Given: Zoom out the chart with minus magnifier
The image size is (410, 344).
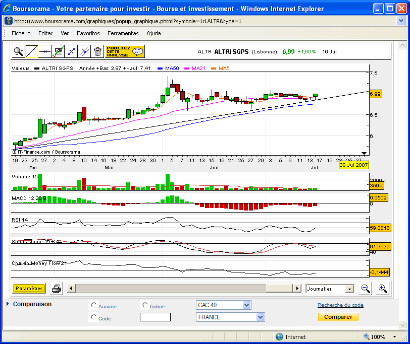Looking at the screenshot, I should [x=366, y=289].
